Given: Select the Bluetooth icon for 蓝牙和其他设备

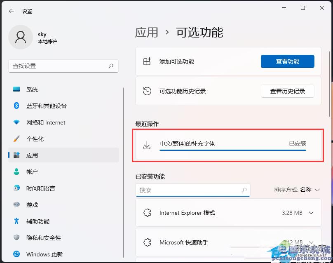Looking at the screenshot, I should pyautogui.click(x=16, y=106).
